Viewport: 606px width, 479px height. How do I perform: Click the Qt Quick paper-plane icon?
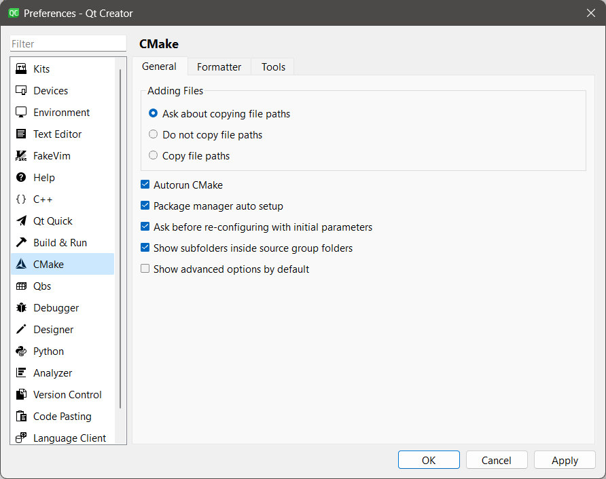coord(21,221)
